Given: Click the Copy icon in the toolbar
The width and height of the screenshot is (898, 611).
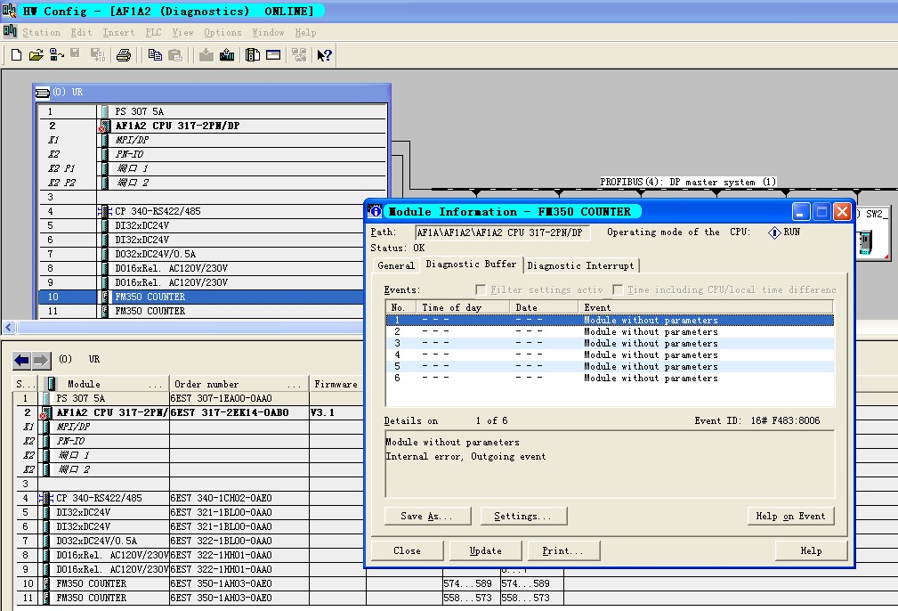Looking at the screenshot, I should click(x=155, y=55).
